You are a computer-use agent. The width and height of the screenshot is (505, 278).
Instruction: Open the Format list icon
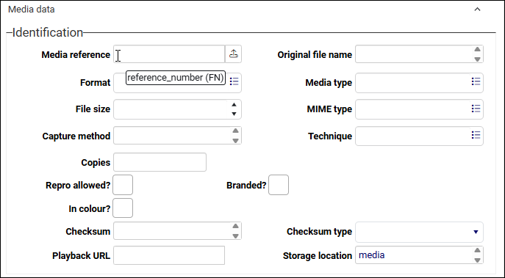point(234,81)
